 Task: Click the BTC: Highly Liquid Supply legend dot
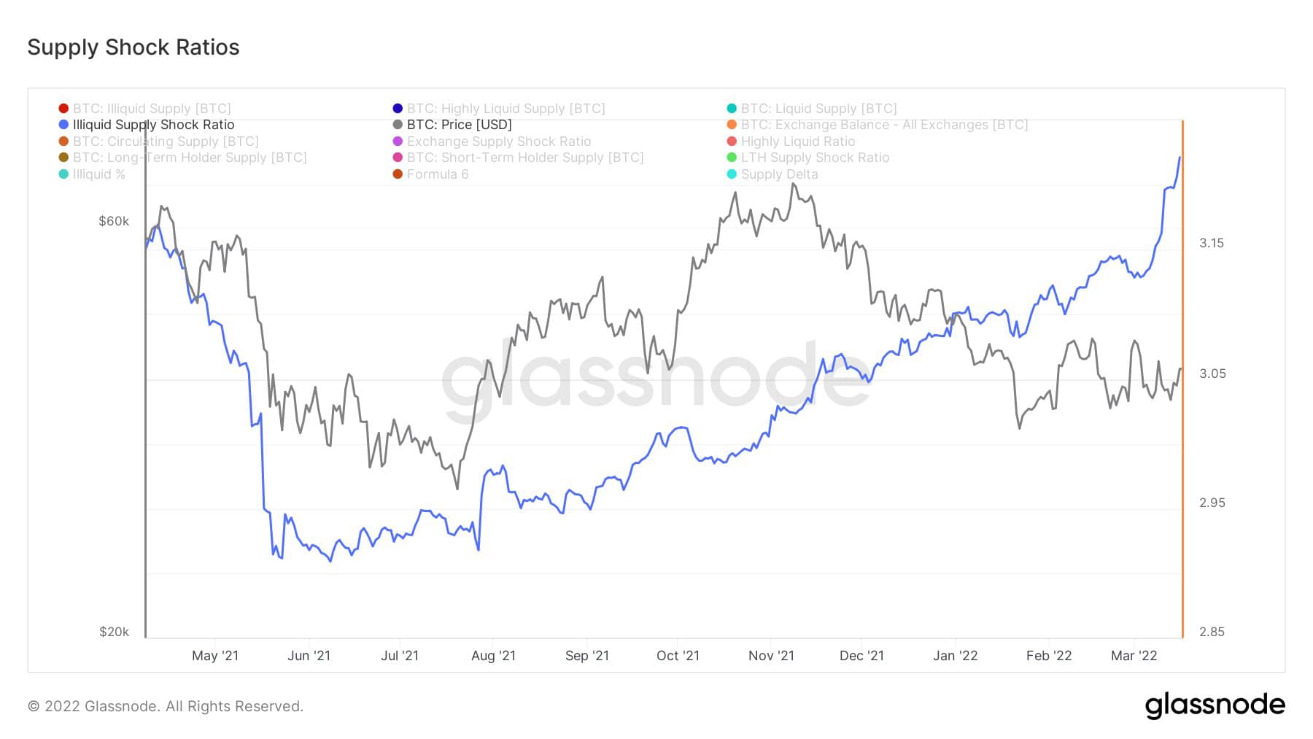(398, 109)
